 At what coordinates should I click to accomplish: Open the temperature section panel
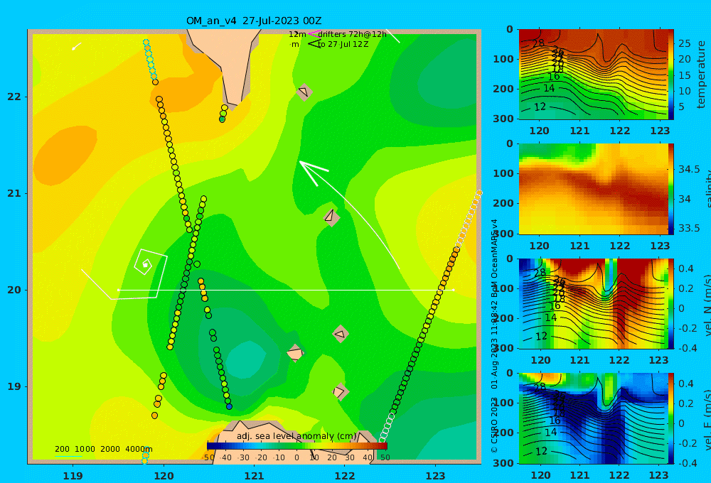click(x=593, y=75)
